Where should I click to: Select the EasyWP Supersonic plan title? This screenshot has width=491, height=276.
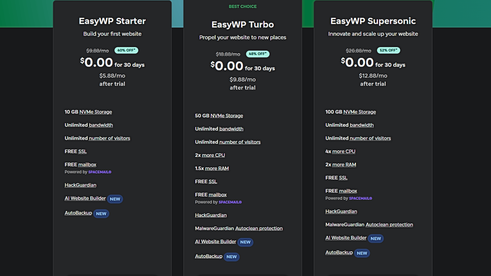tap(373, 21)
